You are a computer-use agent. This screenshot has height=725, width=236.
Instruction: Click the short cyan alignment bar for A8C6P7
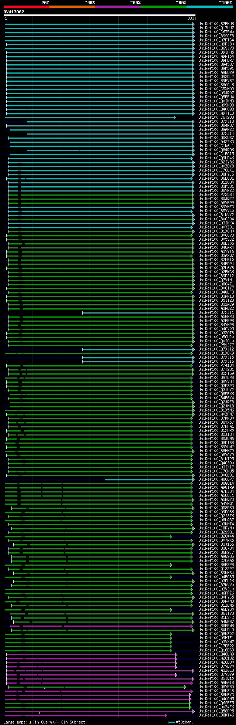tap(149, 480)
